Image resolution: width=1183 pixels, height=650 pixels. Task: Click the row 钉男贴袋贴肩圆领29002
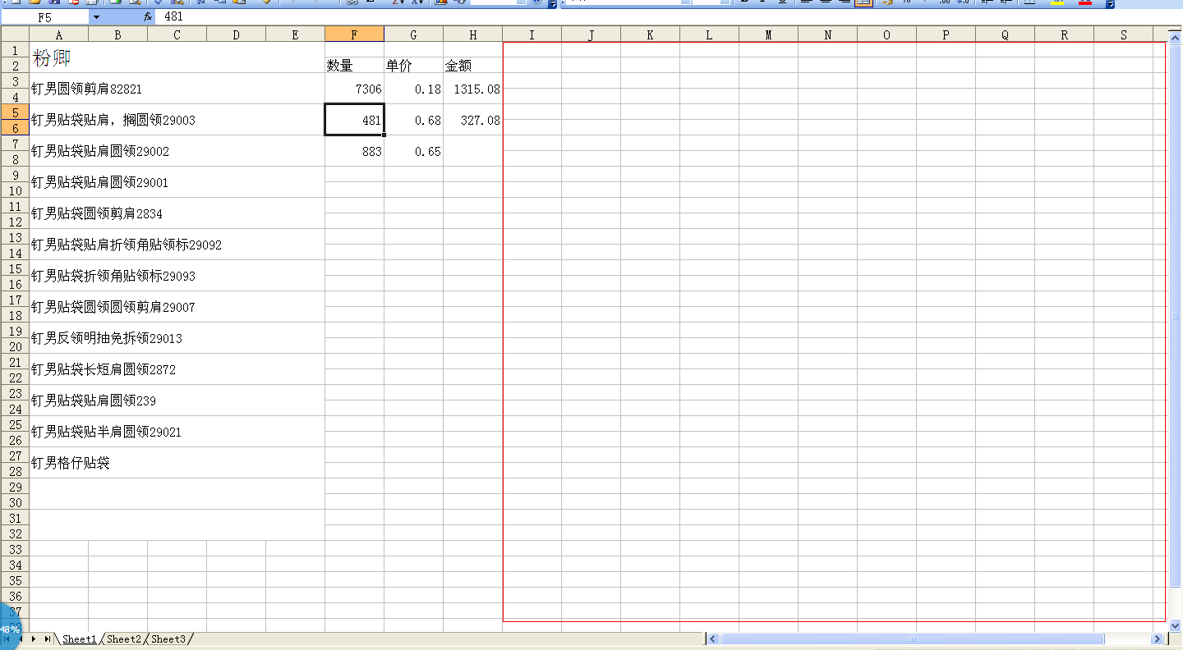(x=177, y=151)
